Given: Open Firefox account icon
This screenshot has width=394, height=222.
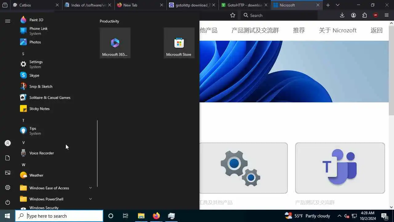Looking at the screenshot, I should click(x=353, y=15).
